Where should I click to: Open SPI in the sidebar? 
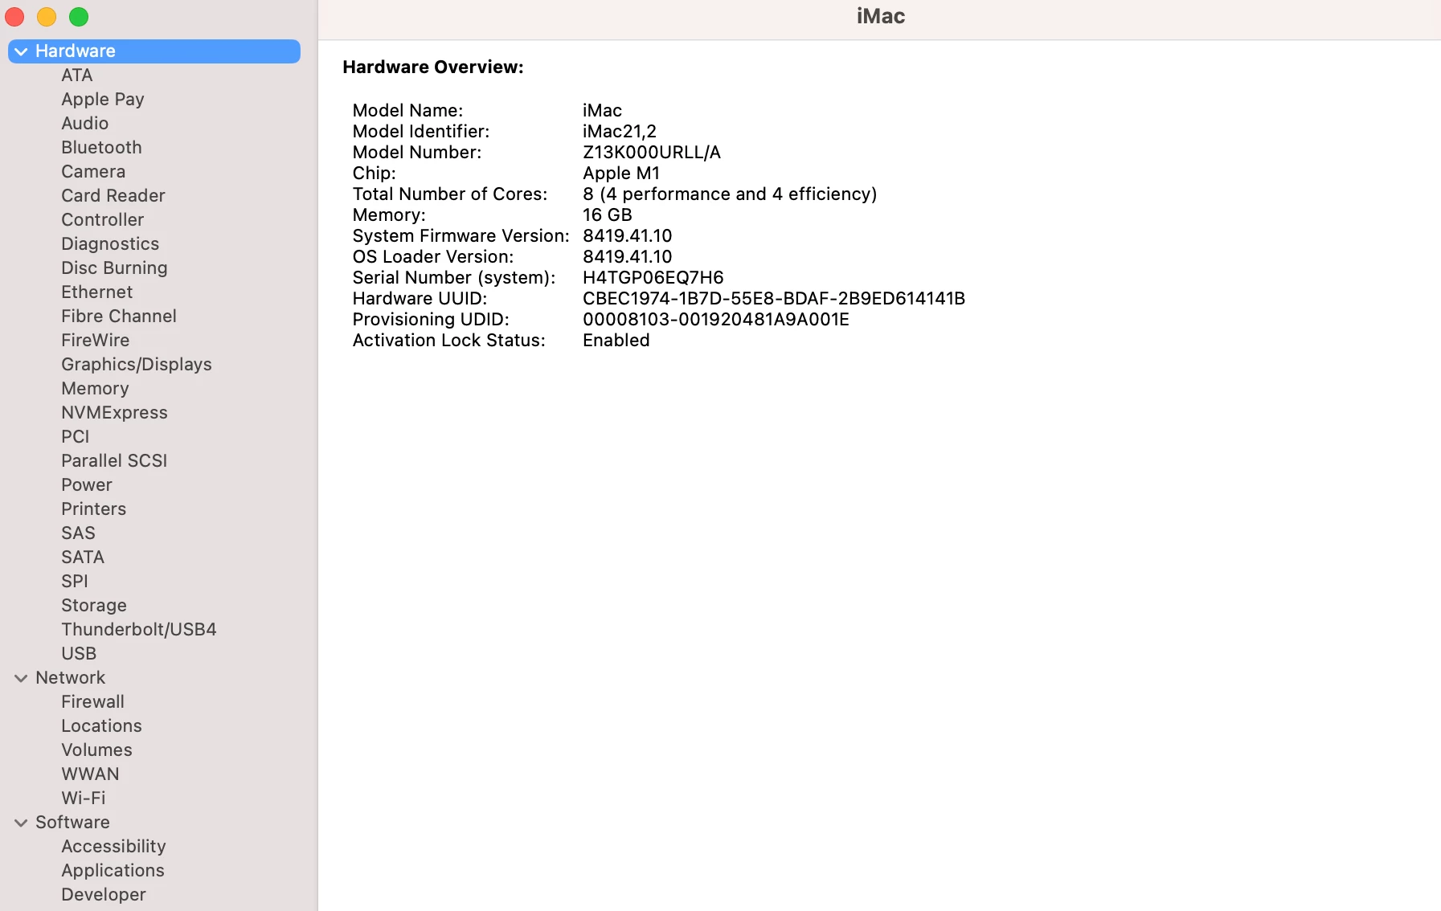75,582
